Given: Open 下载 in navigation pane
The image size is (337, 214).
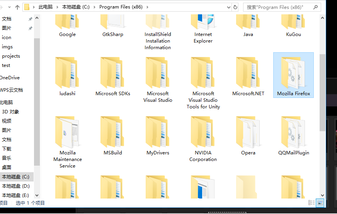Looking at the screenshot, I should 7,149.
